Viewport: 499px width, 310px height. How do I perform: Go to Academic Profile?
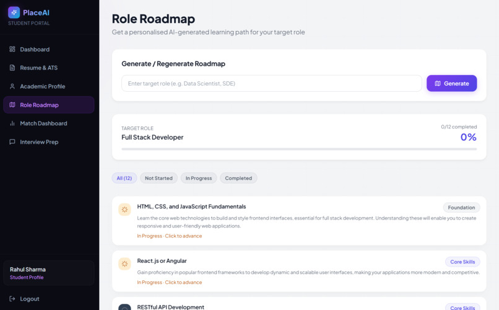point(49,86)
